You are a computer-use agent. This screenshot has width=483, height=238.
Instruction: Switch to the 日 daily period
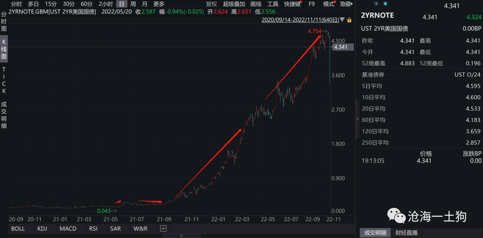click(x=121, y=4)
